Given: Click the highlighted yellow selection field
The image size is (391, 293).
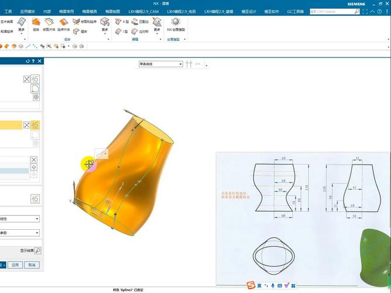Looking at the screenshot, I should pyautogui.click(x=11, y=125).
